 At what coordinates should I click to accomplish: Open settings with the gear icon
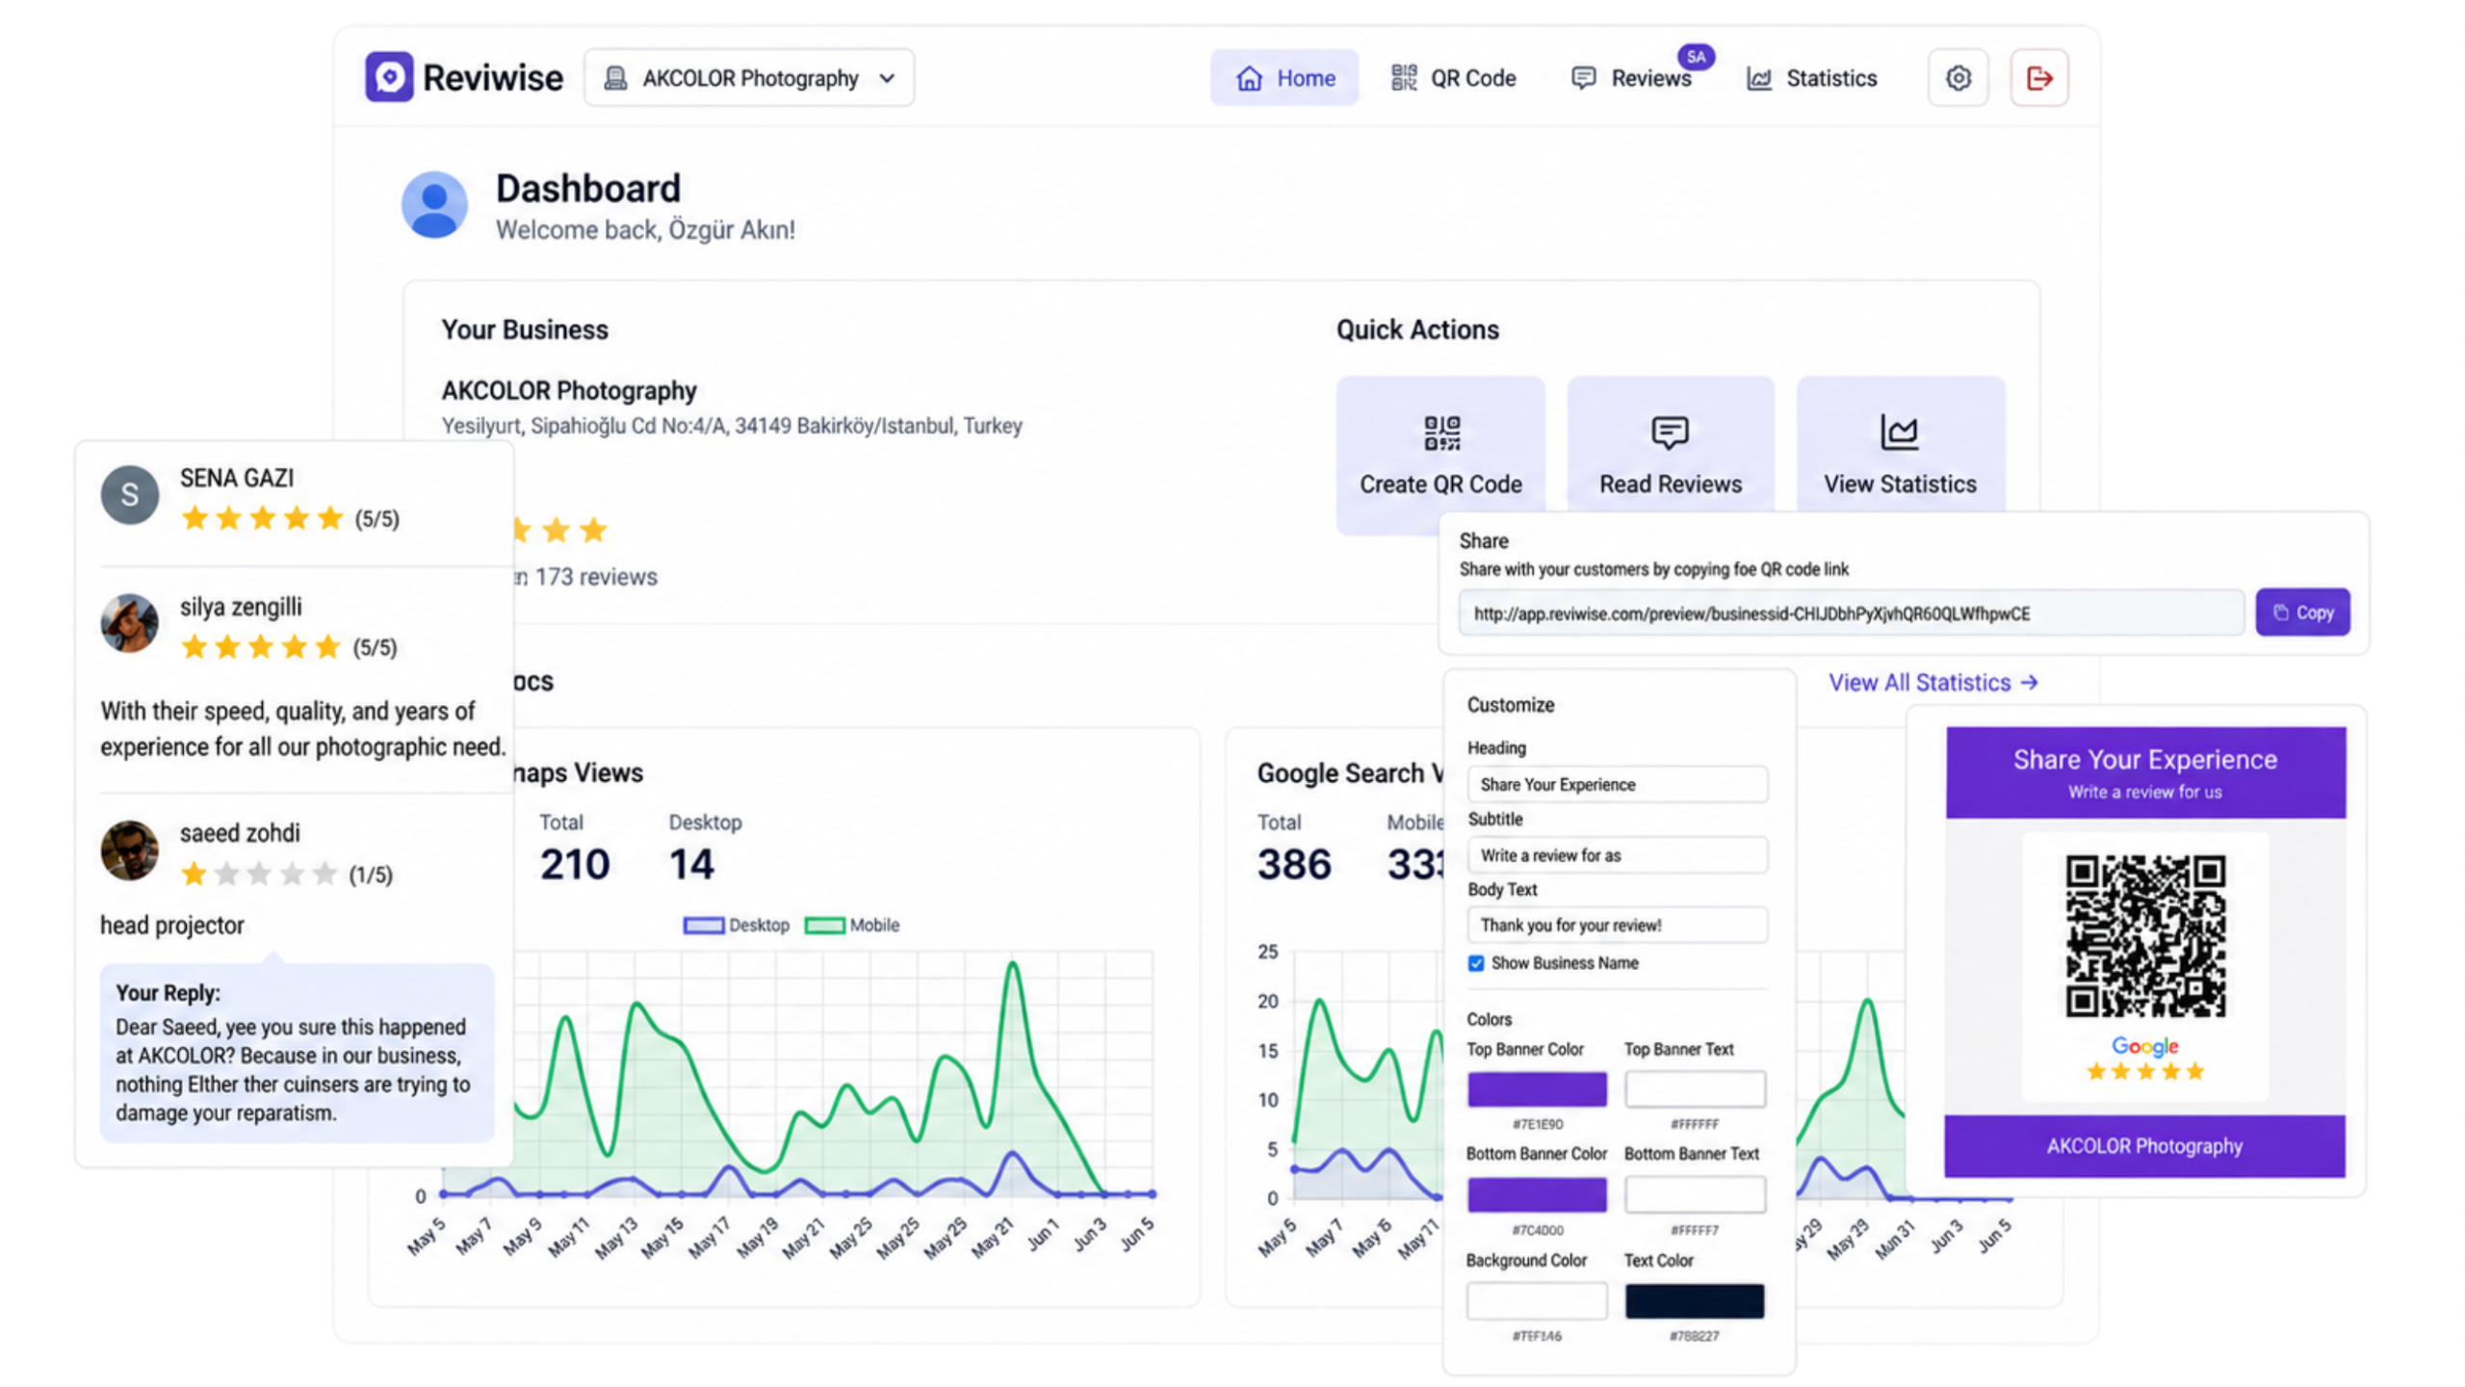pyautogui.click(x=1958, y=78)
